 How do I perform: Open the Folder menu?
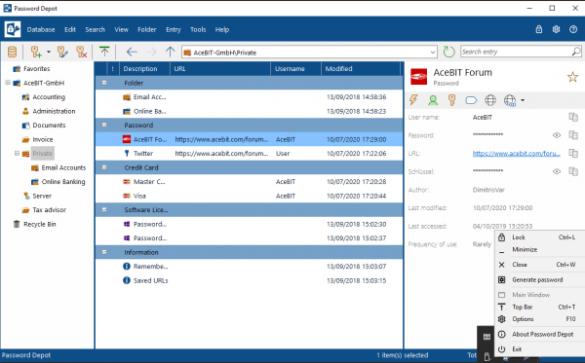click(146, 29)
